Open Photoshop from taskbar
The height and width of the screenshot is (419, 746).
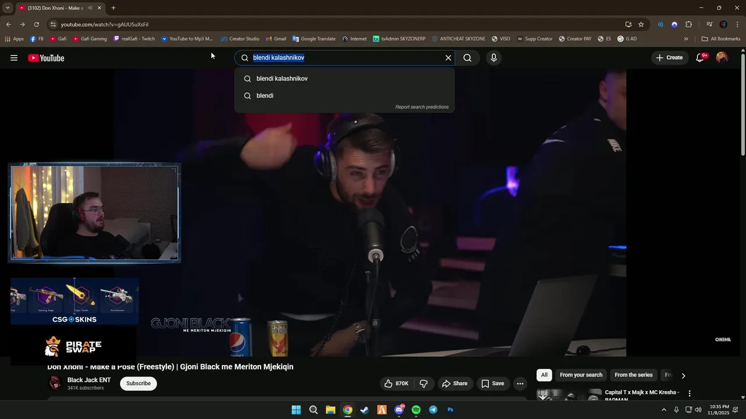[451, 410]
